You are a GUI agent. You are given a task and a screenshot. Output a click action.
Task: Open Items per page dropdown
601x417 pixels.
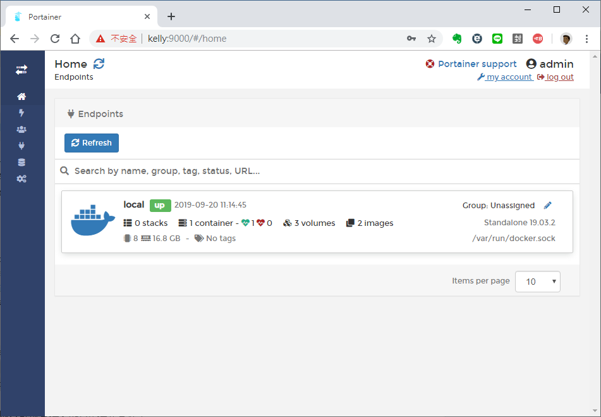click(x=537, y=282)
